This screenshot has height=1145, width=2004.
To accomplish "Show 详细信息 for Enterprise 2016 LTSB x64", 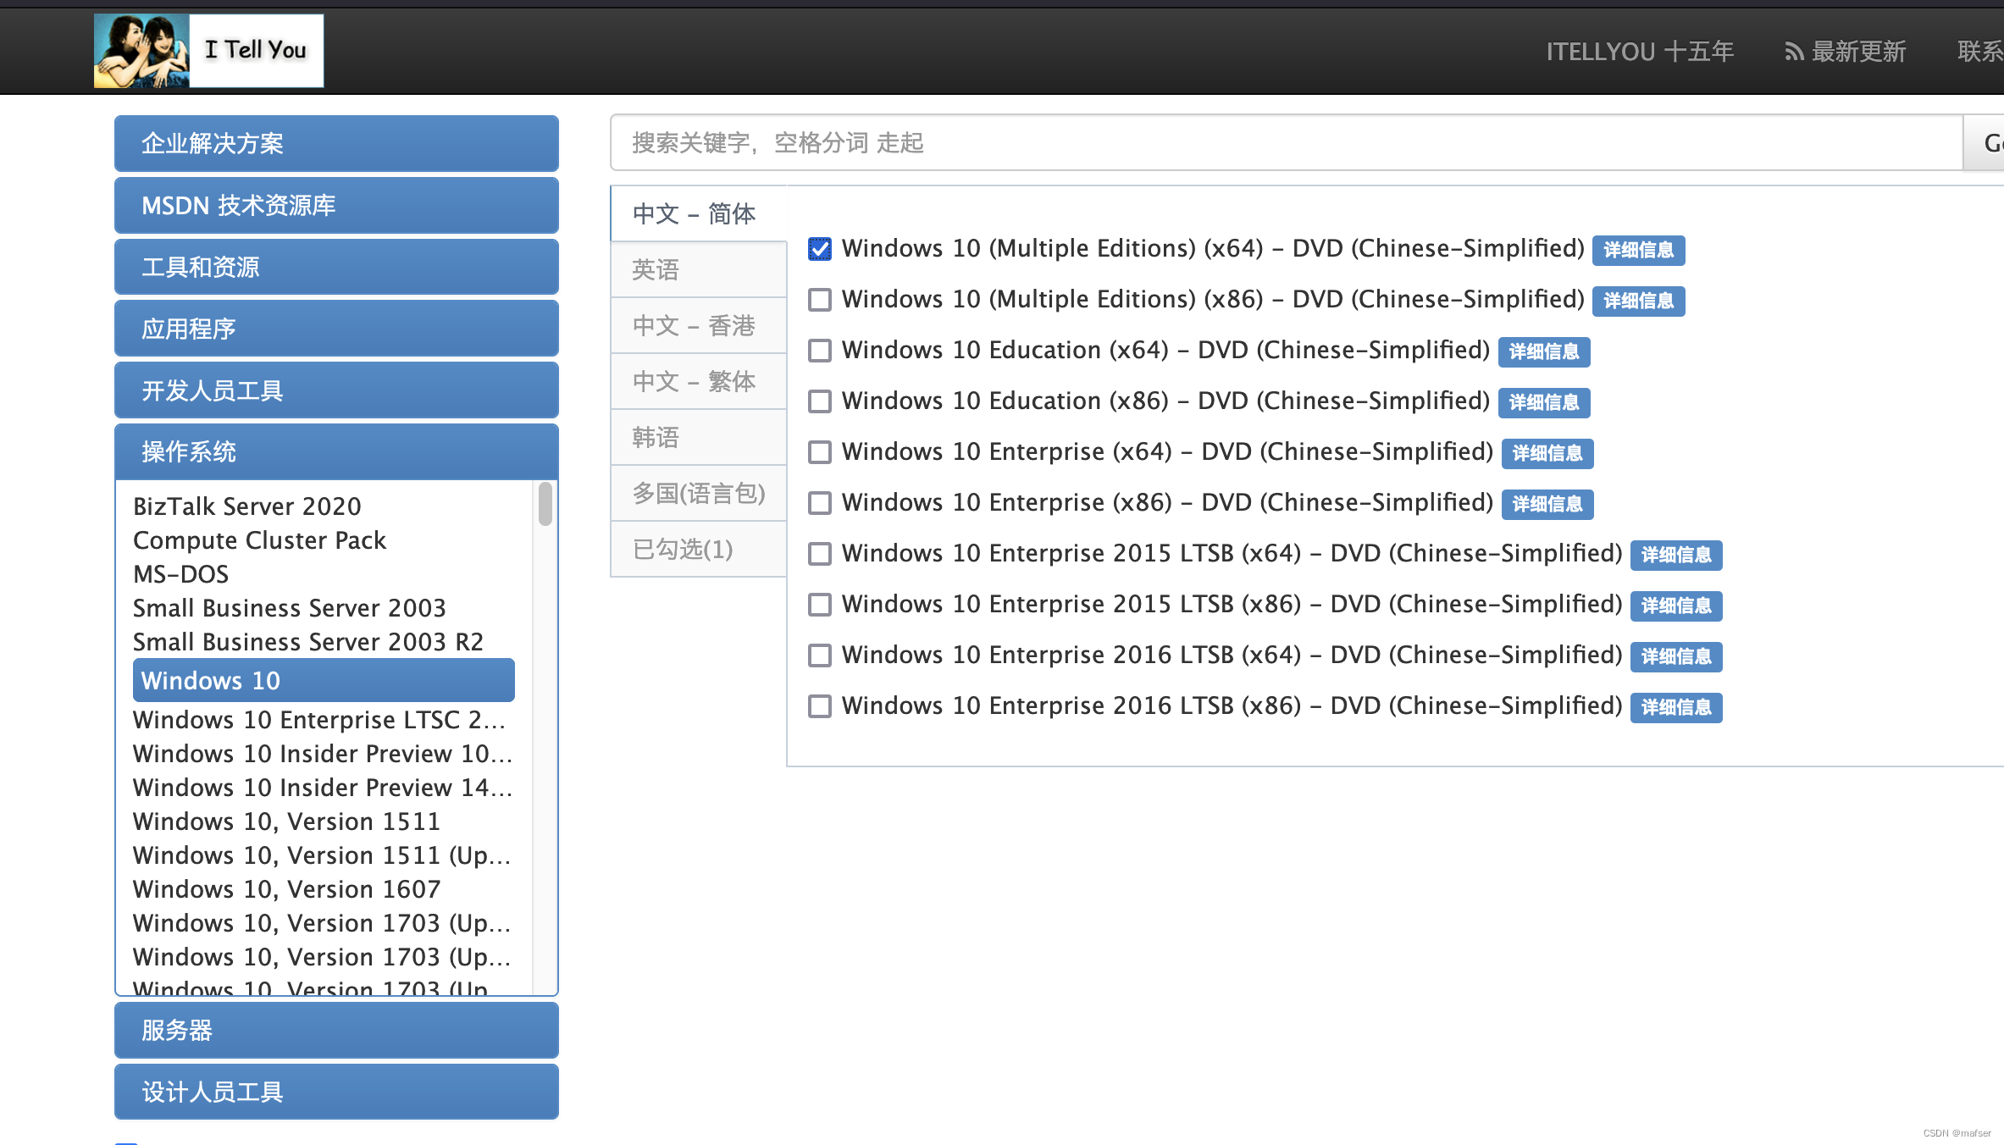I will (1676, 656).
